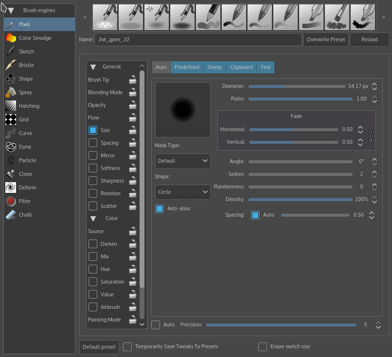Viewport: 392px width, 357px height.
Task: Enable the Mirror option checkbox
Action: coord(93,155)
